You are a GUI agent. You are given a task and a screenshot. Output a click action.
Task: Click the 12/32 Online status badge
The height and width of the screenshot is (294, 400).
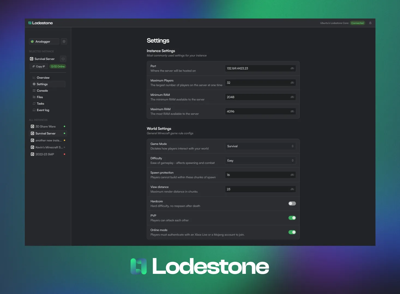coord(58,66)
